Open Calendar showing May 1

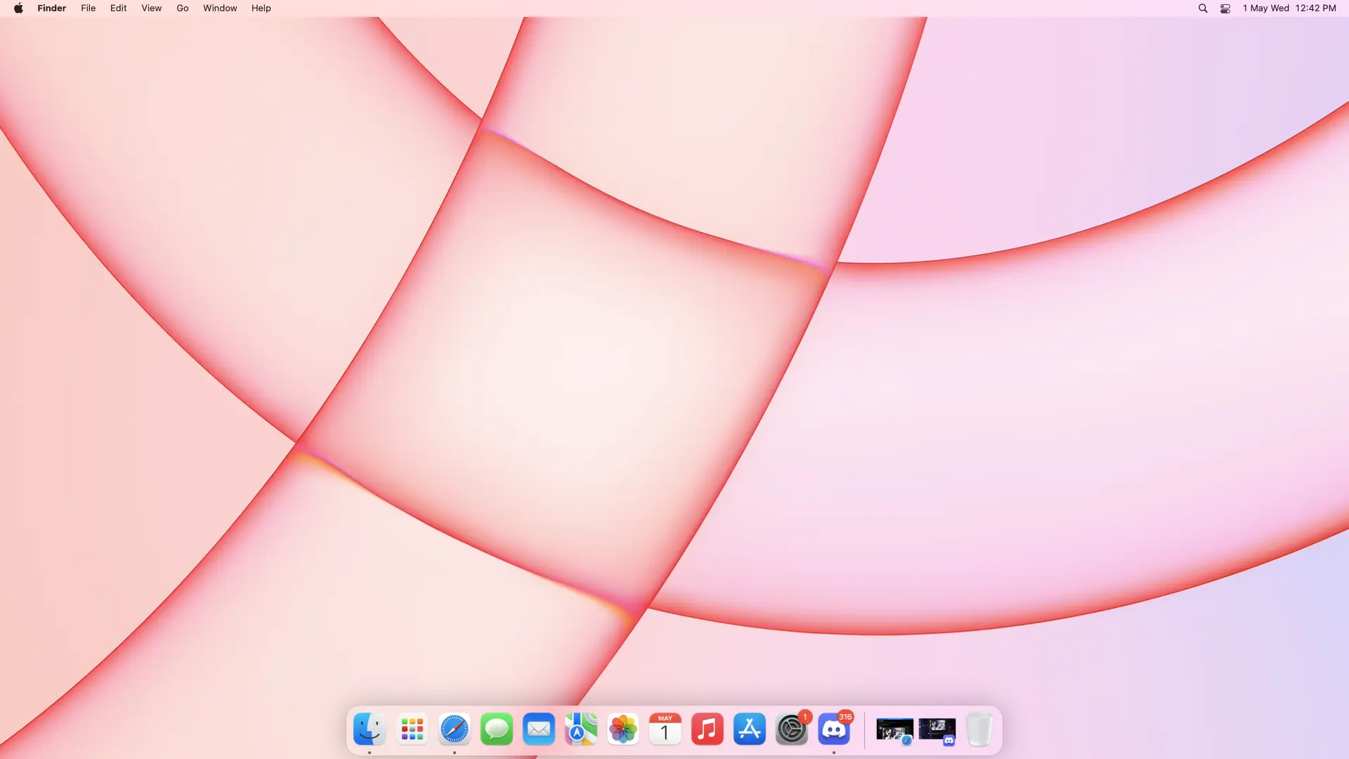click(665, 729)
